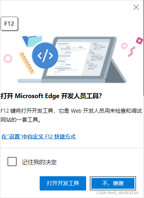
Task: Click the 记住我的决定 label text
Action: click(39, 162)
